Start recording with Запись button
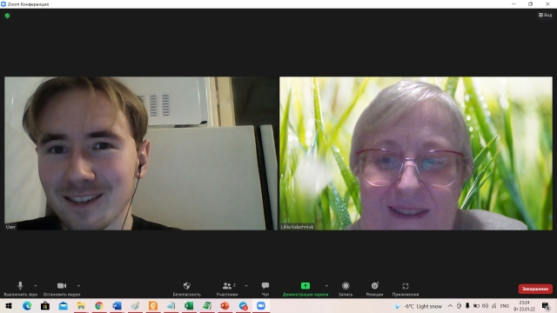This screenshot has width=557, height=313. pos(346,289)
